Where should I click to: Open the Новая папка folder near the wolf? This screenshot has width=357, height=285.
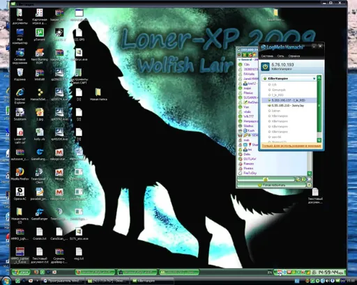[x=98, y=95]
